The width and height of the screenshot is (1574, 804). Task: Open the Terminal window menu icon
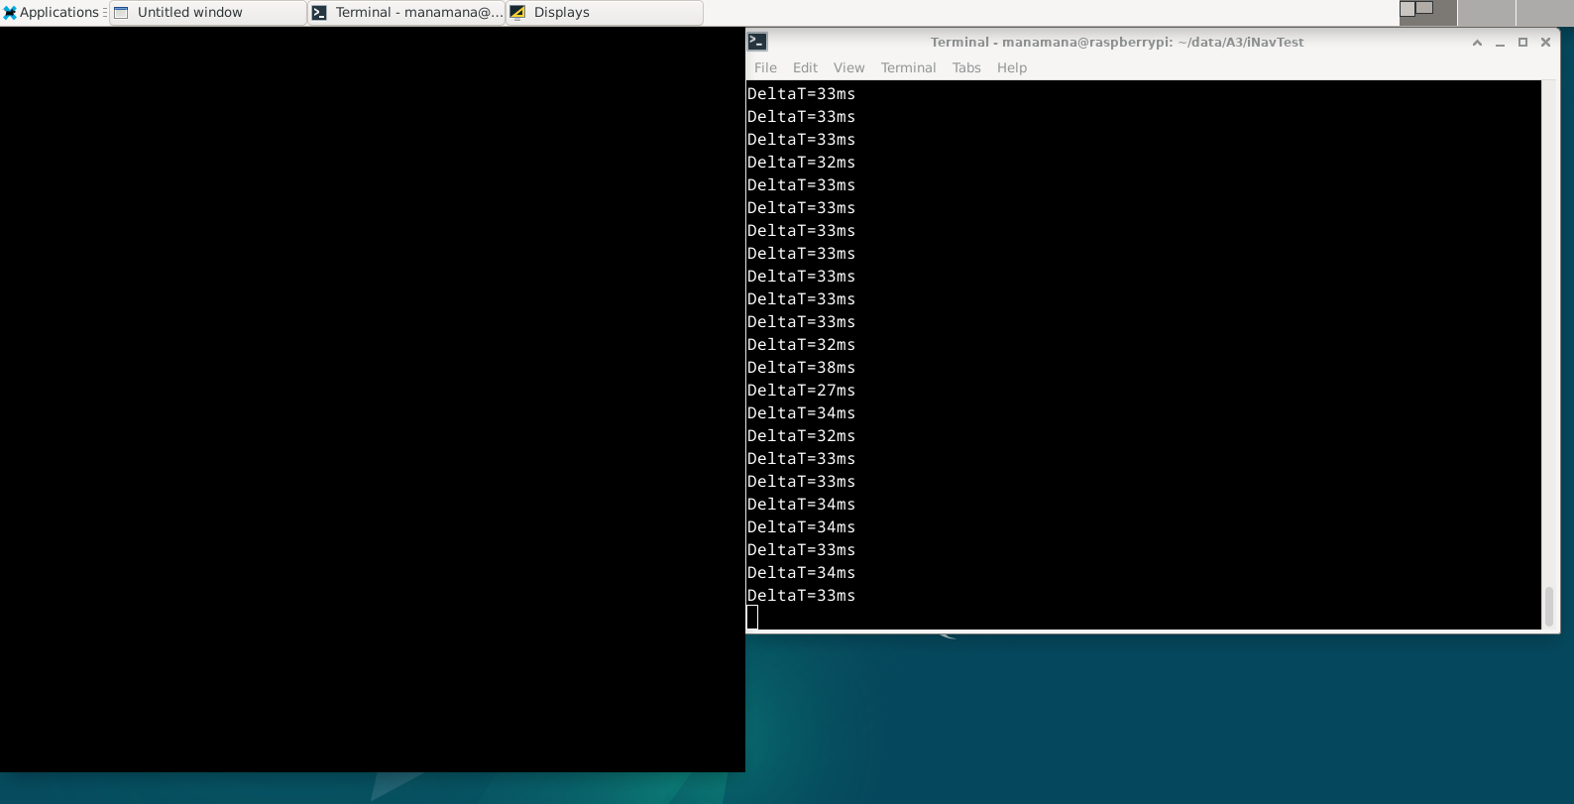757,42
